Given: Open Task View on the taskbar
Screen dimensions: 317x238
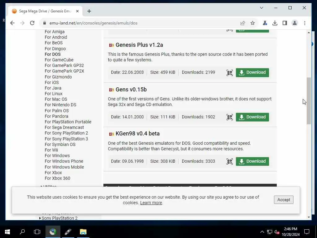Looking at the screenshot, I should click(37, 232).
